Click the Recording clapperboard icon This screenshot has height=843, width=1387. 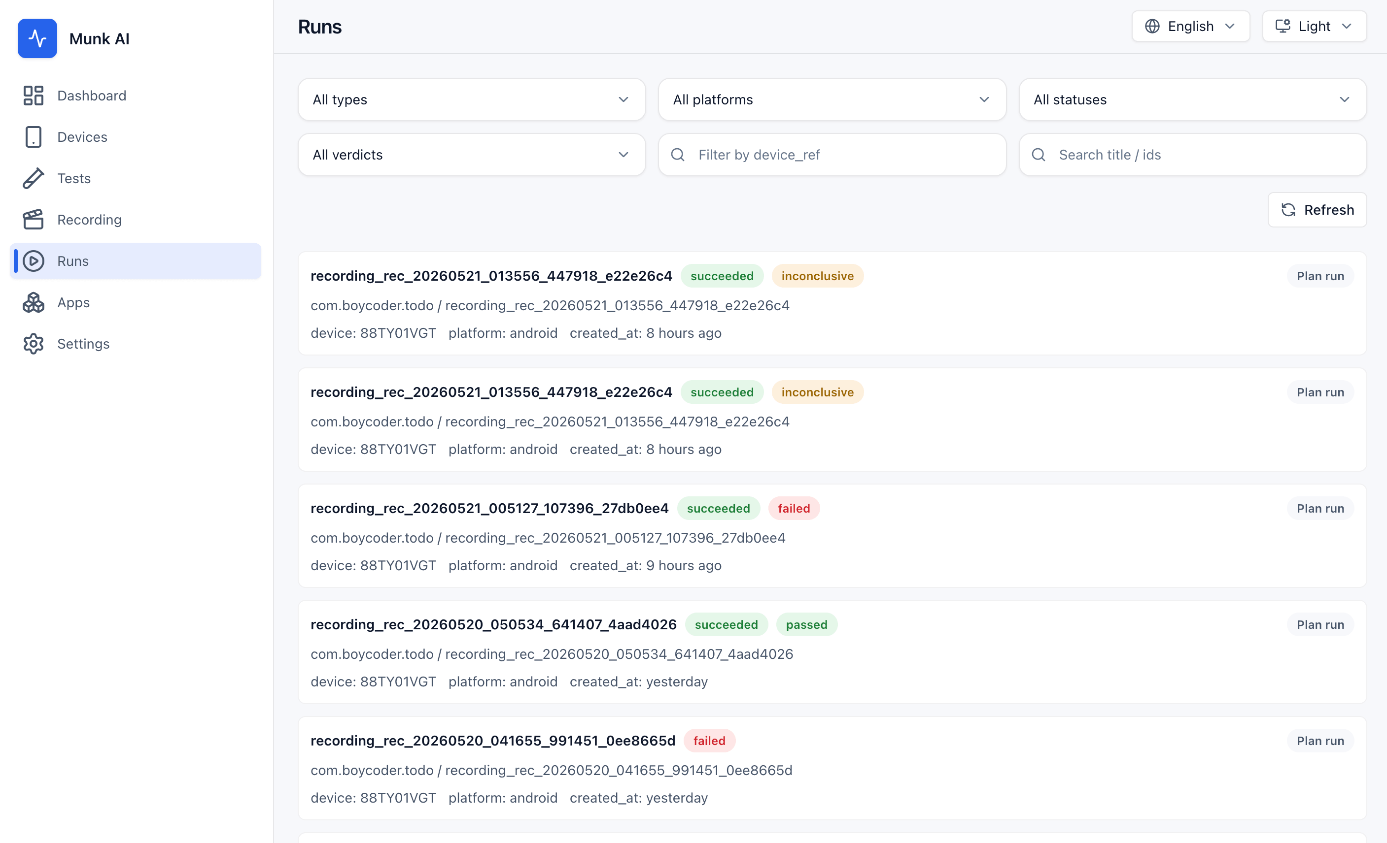33,219
